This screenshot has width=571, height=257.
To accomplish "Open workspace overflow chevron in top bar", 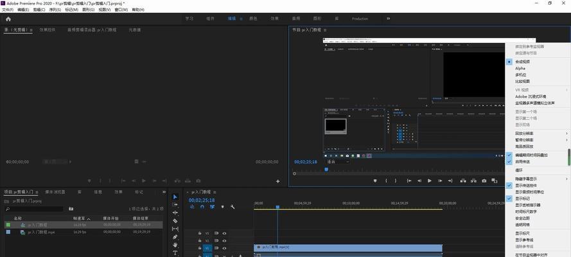I will coord(388,18).
